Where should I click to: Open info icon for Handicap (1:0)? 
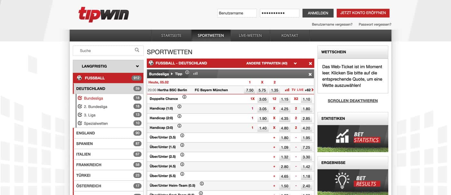179,106
